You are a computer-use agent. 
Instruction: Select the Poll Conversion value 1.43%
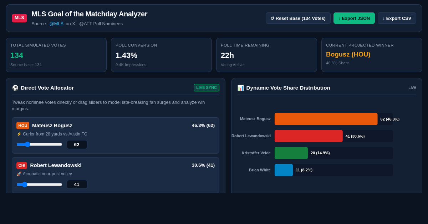point(126,55)
